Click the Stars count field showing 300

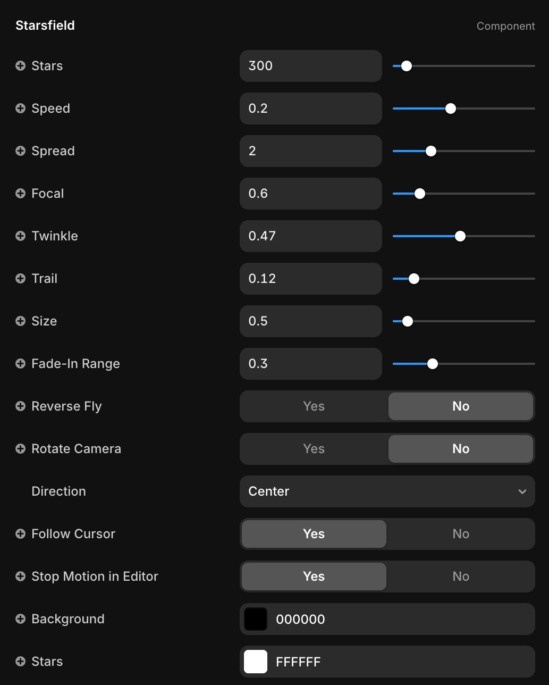coord(310,66)
